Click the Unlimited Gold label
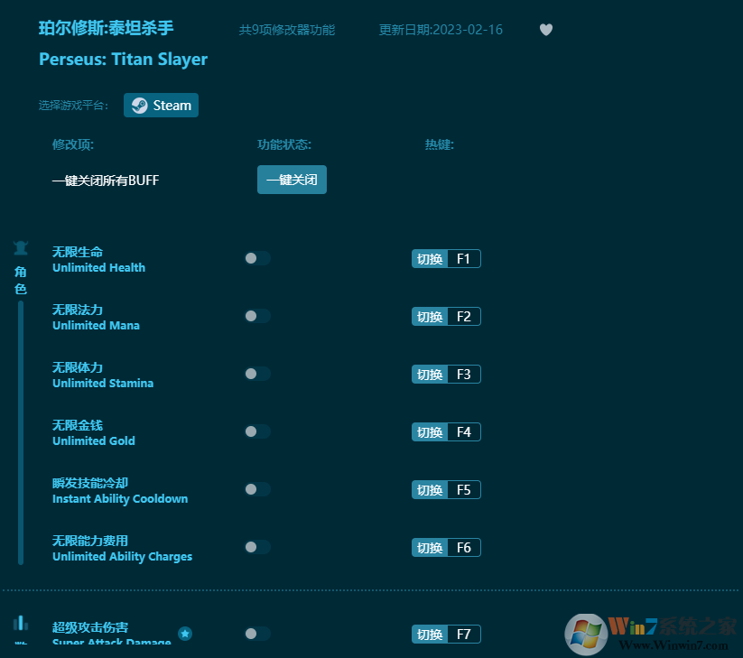743x658 pixels. click(93, 441)
